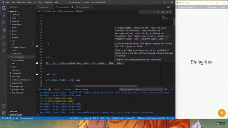Toggle the console filter settings icon
This screenshot has height=128, width=228.
click(166, 89)
